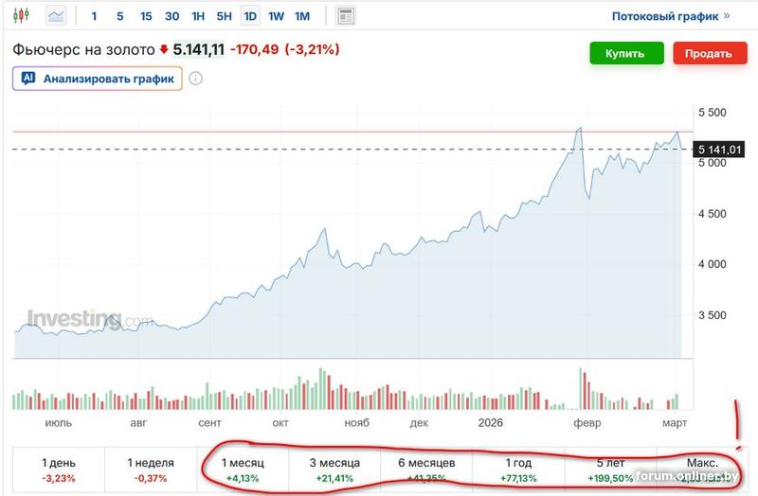Image resolution: width=758 pixels, height=496 pixels.
Task: Click the red down arrow by price
Action: (164, 49)
